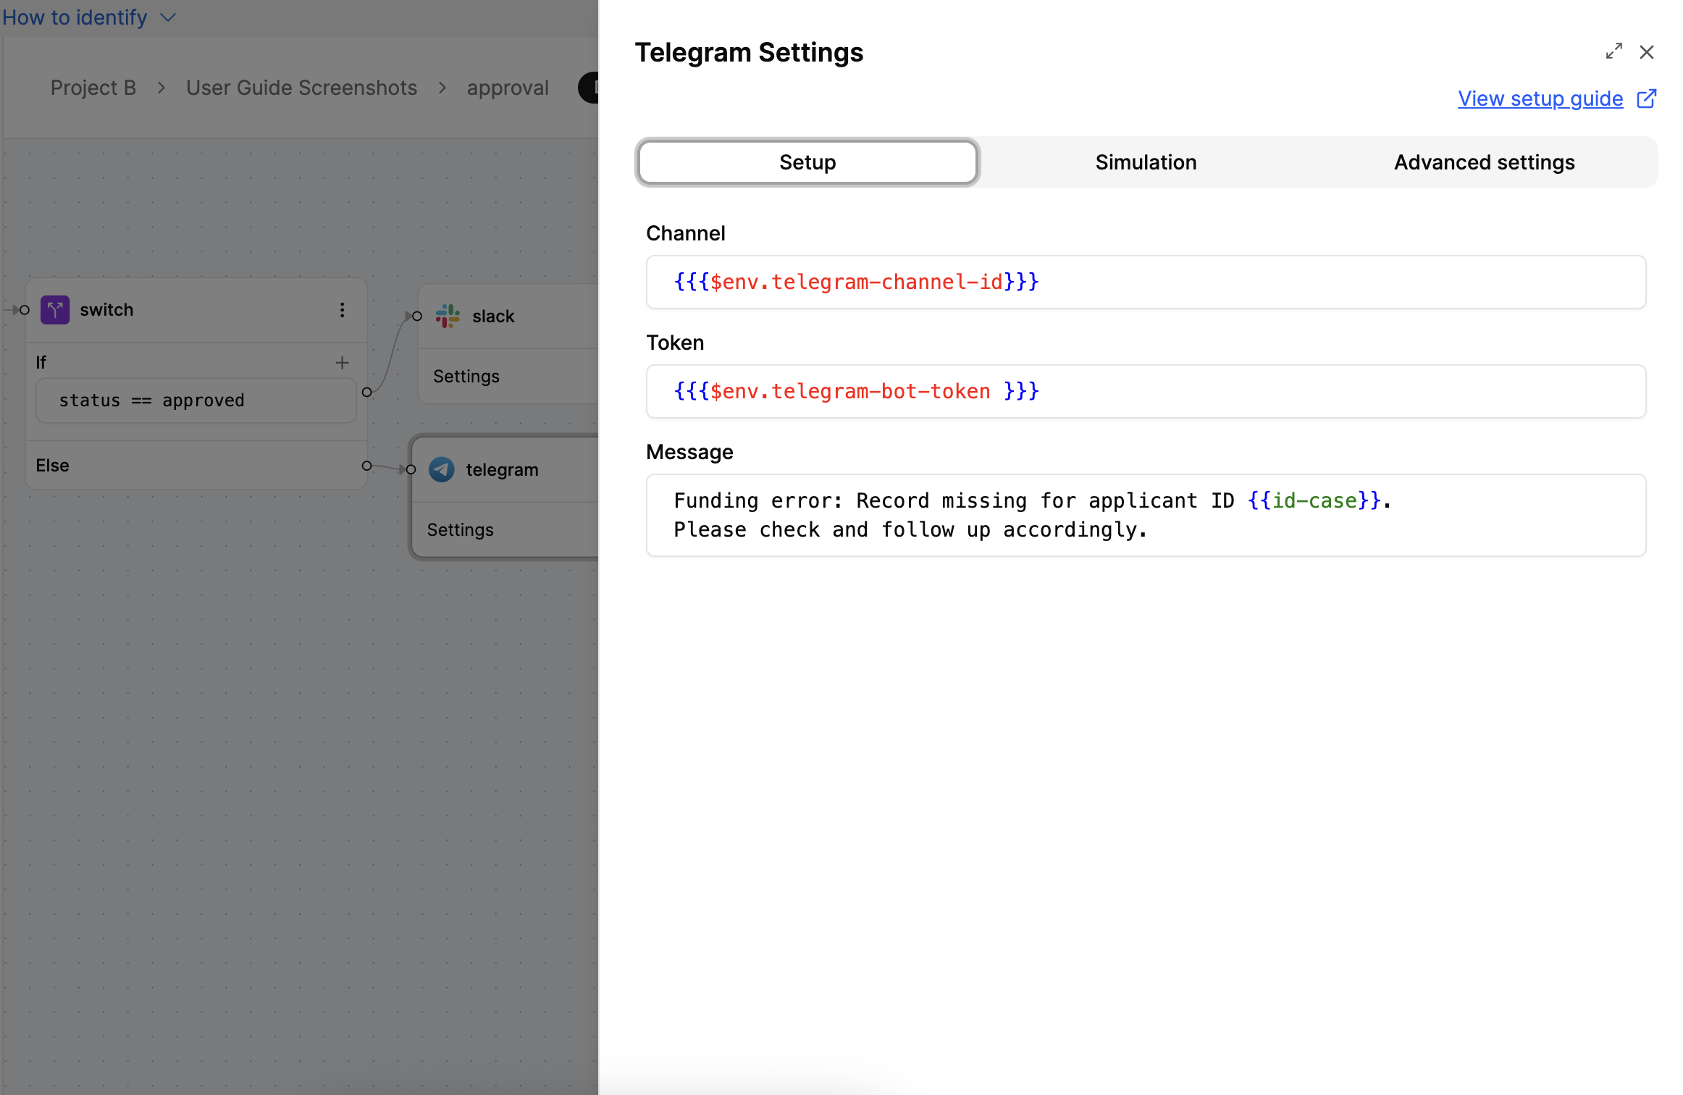Click the external link icon beside setup guide

[x=1647, y=98]
